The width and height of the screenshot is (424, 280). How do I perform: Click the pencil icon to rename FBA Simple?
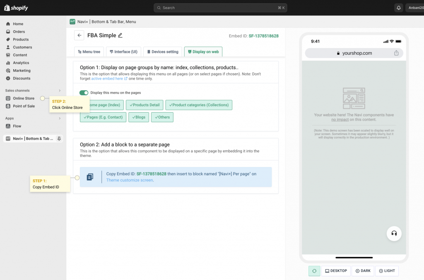(x=120, y=36)
